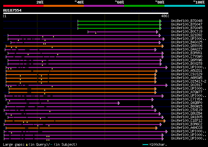Click the ~100% scale label
This screenshot has width=208, height=147.
coord(199,2)
